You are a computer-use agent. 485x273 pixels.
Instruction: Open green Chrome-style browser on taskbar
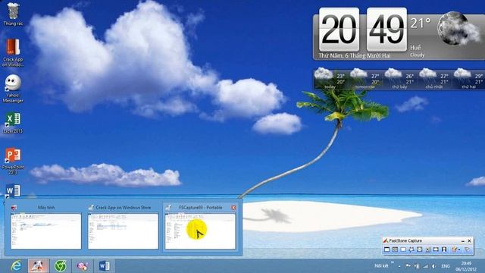(61, 266)
